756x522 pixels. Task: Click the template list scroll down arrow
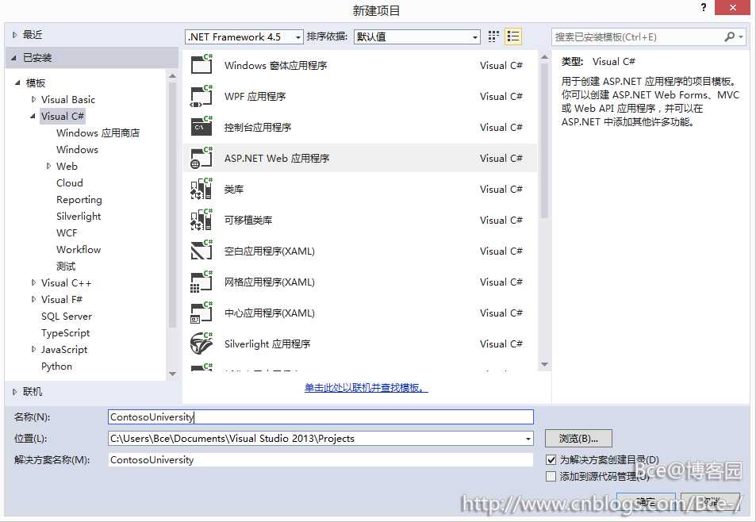(544, 364)
